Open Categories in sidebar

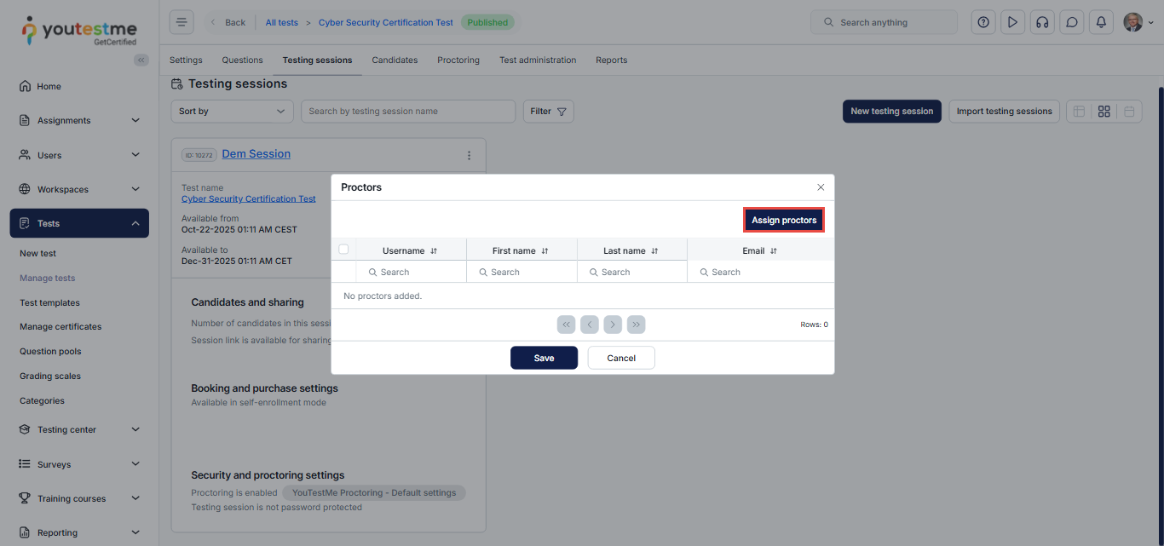click(42, 400)
